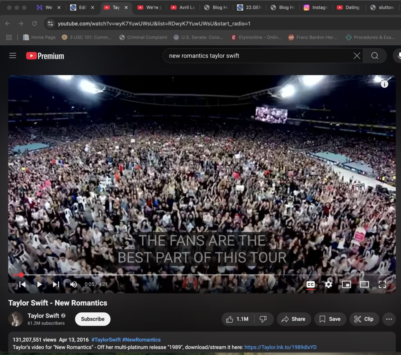Toggle closed captions off
401x355 pixels.
tap(311, 284)
